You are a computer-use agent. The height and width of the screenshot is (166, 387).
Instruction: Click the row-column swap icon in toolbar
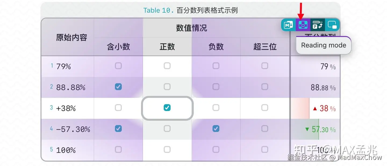(x=318, y=25)
